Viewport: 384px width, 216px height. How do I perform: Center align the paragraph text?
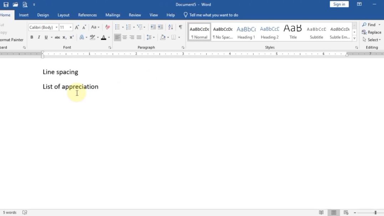[x=125, y=37]
